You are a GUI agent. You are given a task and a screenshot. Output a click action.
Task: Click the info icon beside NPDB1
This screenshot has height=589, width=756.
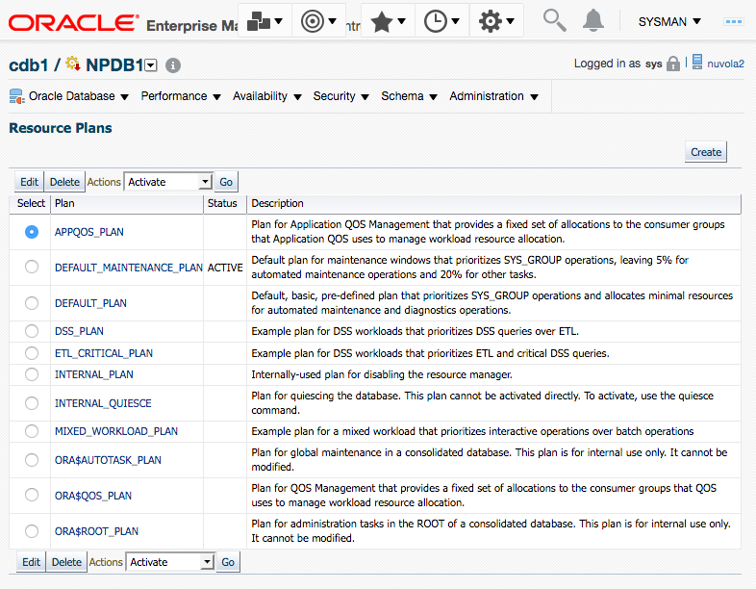point(173,65)
